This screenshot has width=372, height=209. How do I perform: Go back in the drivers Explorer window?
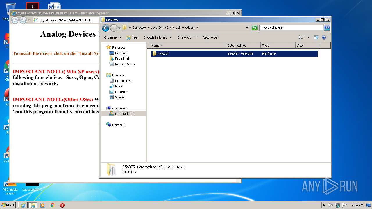[x=105, y=28]
